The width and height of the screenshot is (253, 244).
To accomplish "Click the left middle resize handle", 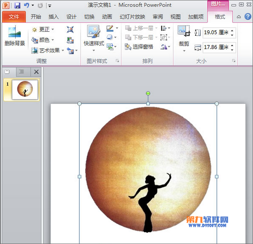I will click(79, 177).
